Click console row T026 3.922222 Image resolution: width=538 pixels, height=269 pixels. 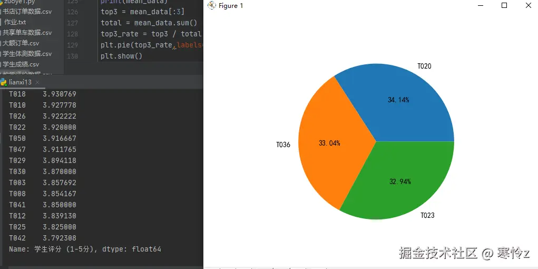[43, 116]
